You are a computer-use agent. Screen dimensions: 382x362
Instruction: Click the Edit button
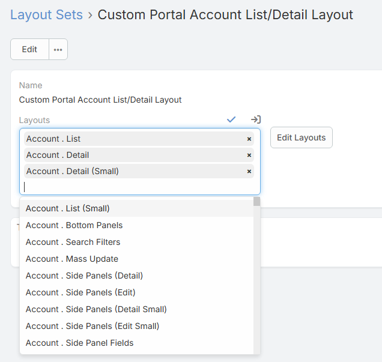coord(29,50)
